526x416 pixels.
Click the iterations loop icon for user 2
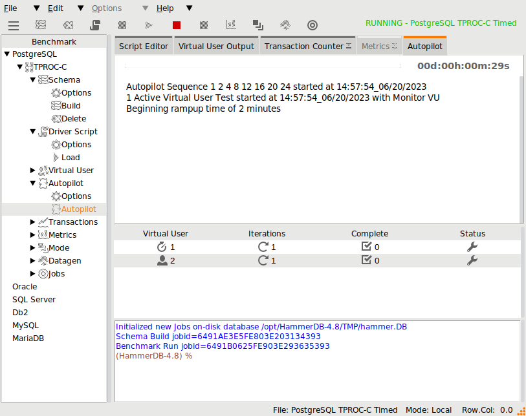click(263, 260)
